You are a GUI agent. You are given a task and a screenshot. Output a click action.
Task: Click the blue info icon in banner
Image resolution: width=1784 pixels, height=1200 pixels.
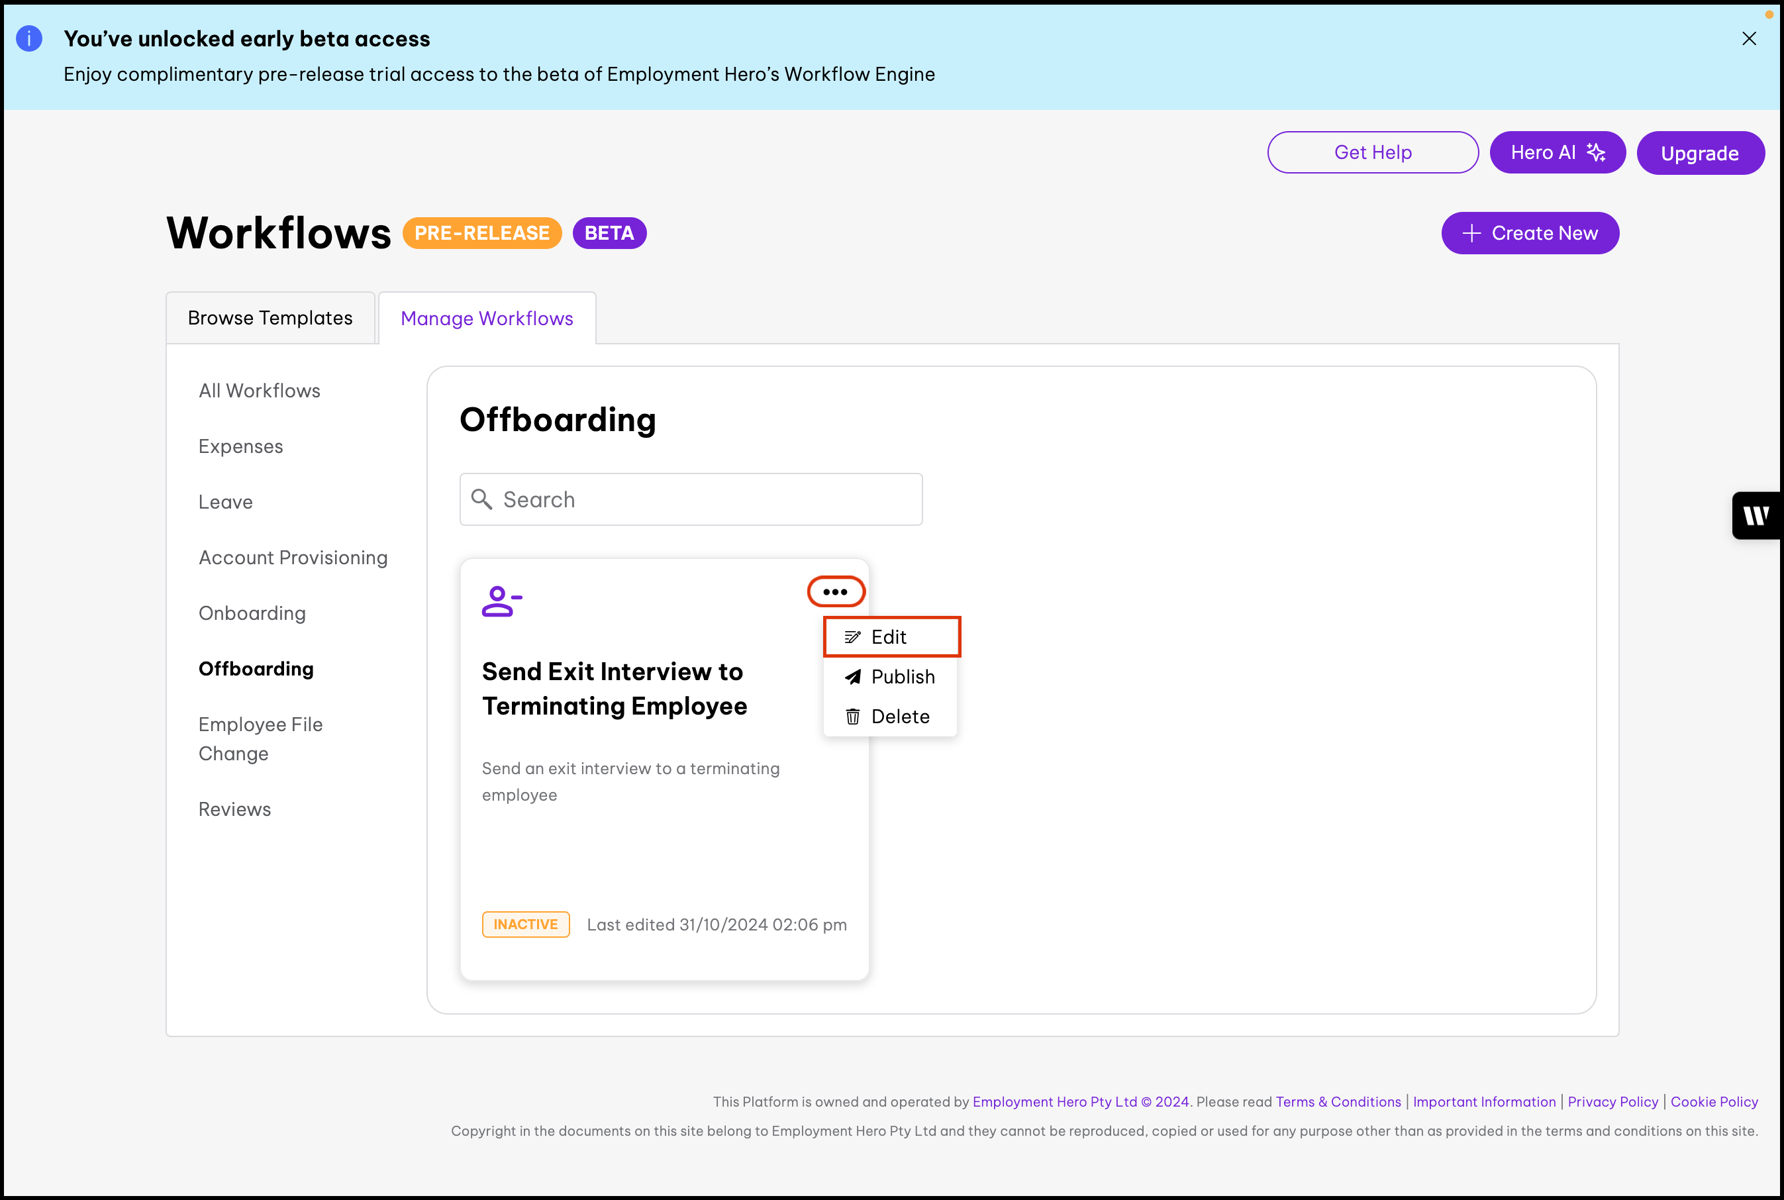point(29,38)
